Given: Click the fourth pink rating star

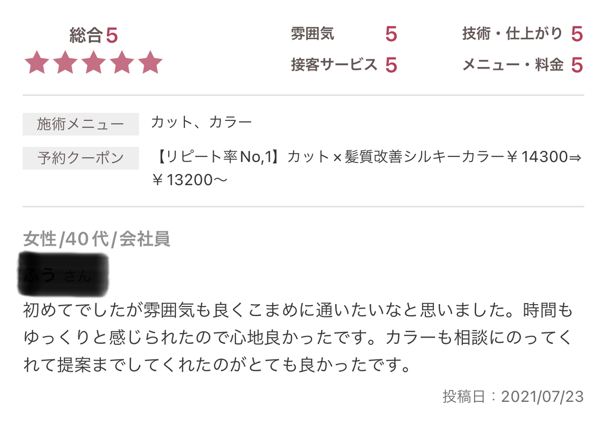Looking at the screenshot, I should [x=122, y=63].
